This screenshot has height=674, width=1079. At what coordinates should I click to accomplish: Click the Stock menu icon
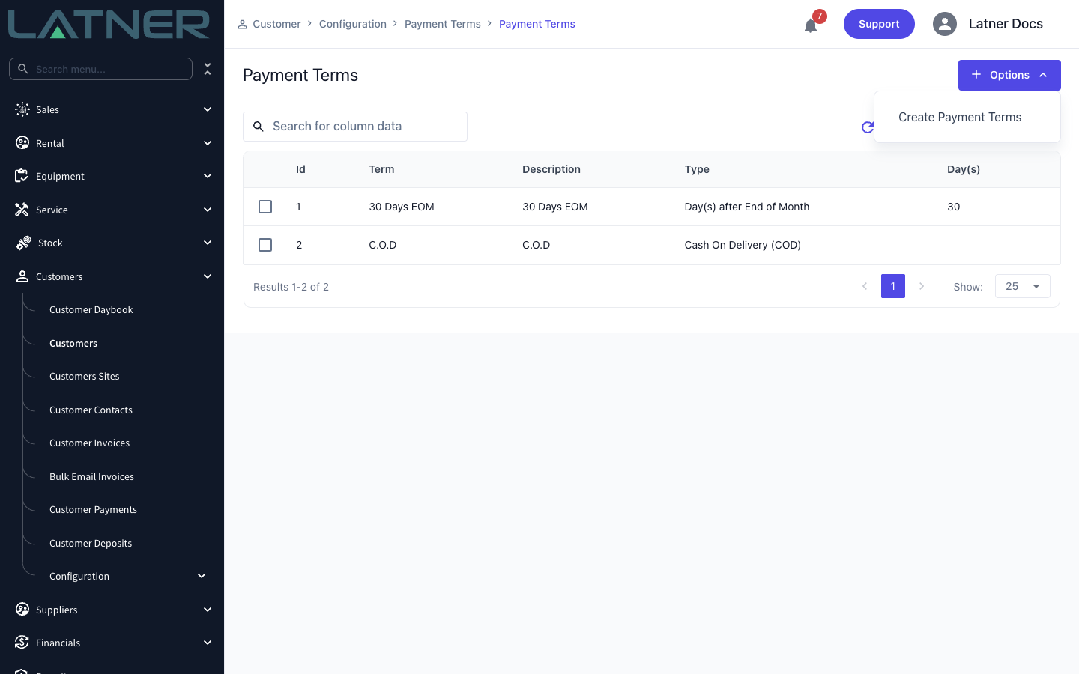[x=23, y=243]
